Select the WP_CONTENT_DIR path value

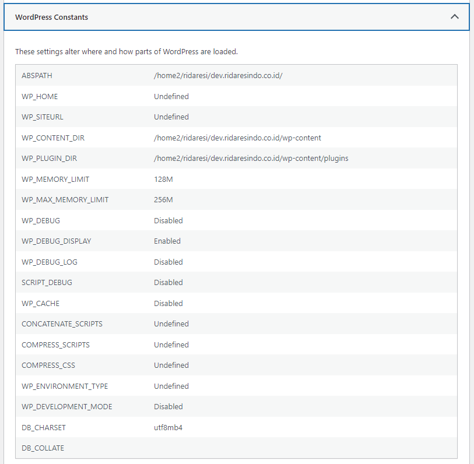point(237,138)
